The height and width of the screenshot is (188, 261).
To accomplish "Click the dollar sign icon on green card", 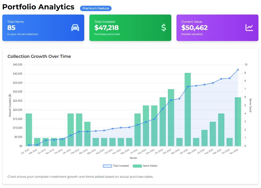I will click(x=163, y=28).
